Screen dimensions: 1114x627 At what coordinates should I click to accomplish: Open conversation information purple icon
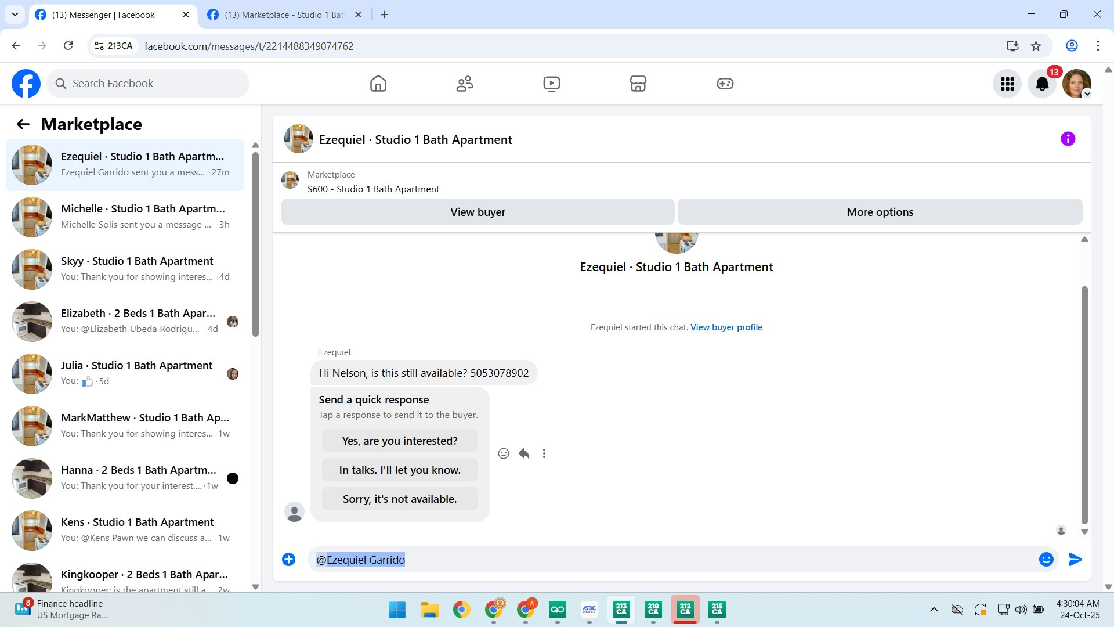[x=1068, y=139]
